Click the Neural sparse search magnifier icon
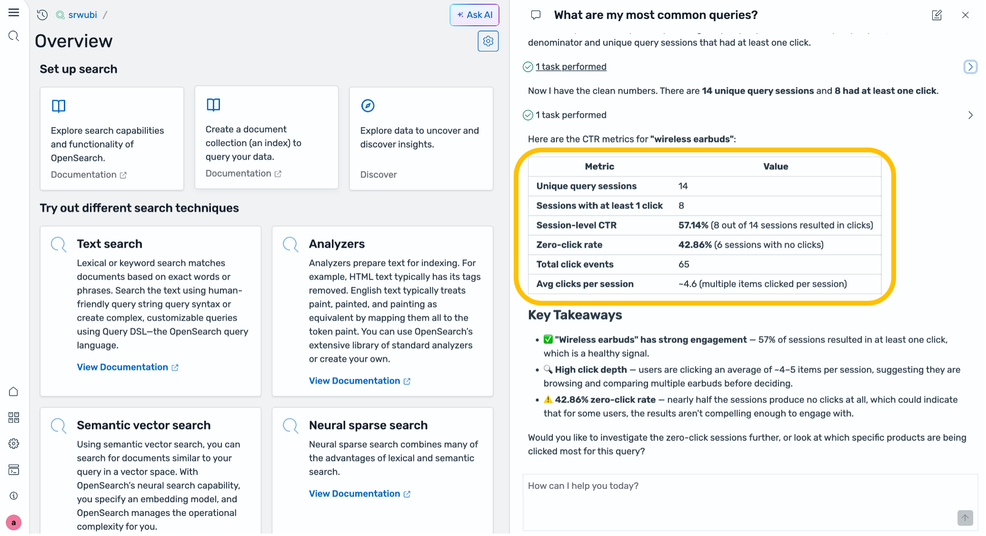The height and width of the screenshot is (536, 986). pyautogui.click(x=290, y=426)
